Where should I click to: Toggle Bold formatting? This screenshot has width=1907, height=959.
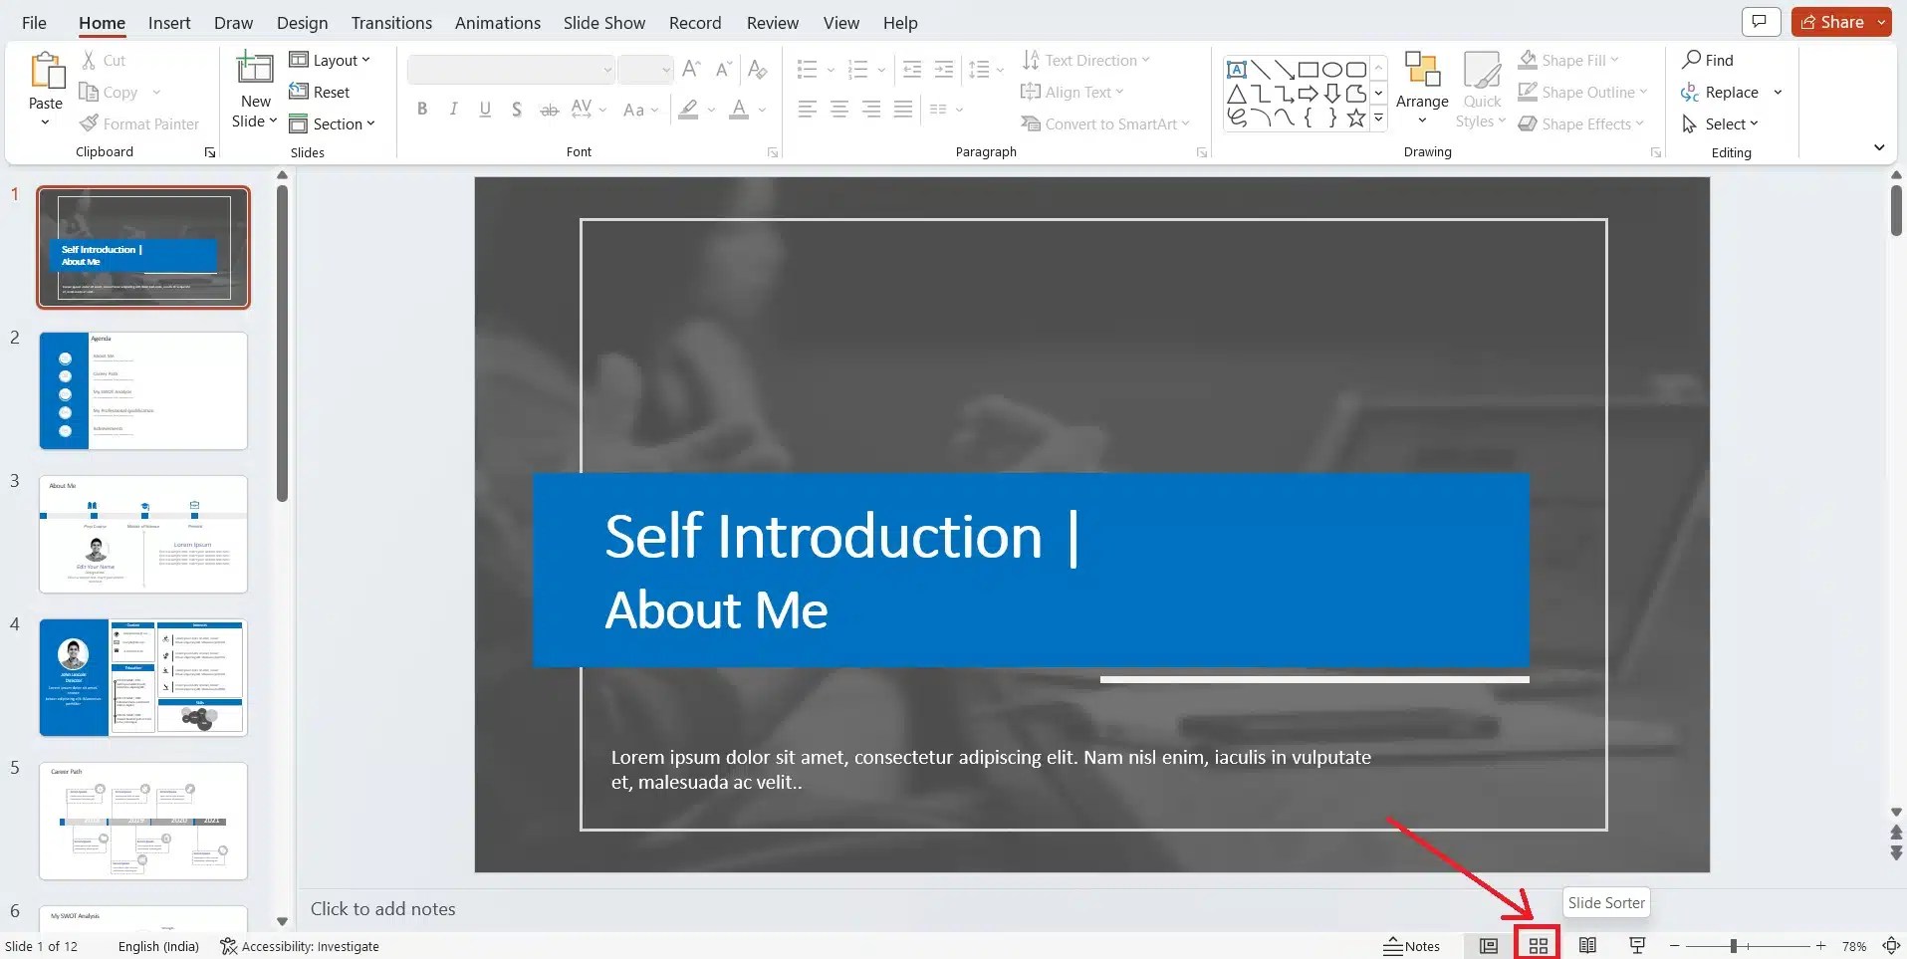[421, 110]
